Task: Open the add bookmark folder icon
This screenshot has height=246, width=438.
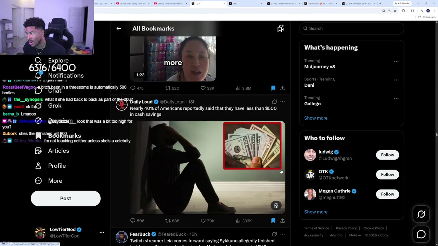Action: click(281, 29)
